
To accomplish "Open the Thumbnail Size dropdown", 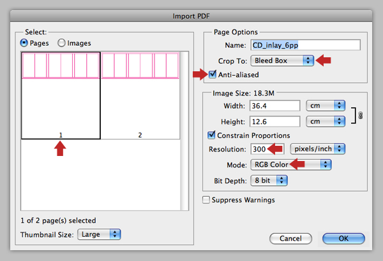I will pos(99,234).
